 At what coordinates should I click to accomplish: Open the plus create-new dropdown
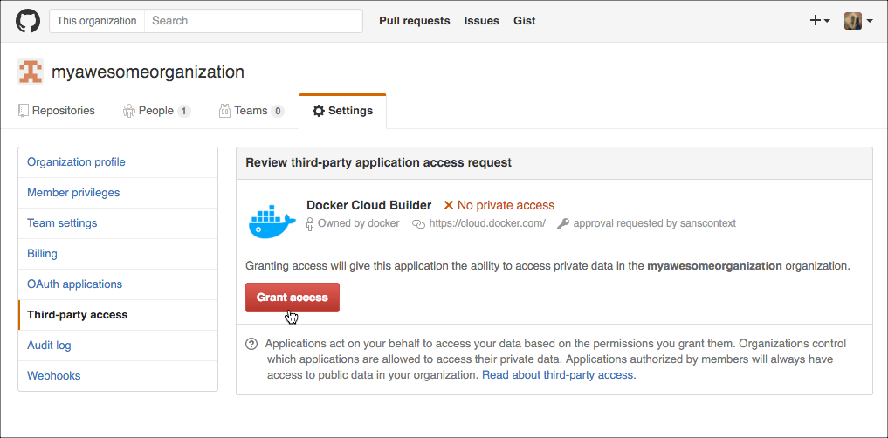[819, 21]
